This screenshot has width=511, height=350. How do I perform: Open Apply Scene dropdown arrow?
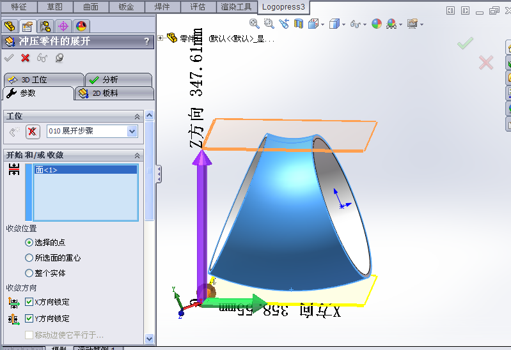tap(400, 24)
